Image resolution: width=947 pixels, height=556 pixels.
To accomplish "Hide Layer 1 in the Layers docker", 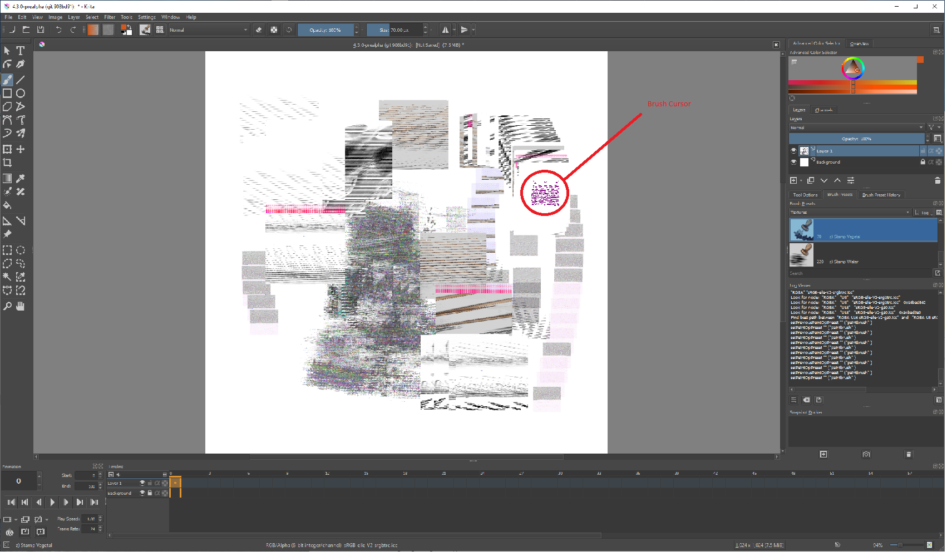I will 793,151.
